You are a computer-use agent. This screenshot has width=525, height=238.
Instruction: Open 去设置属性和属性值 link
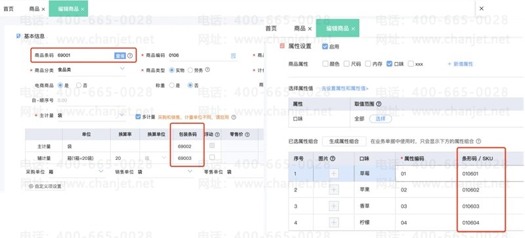tap(345, 89)
